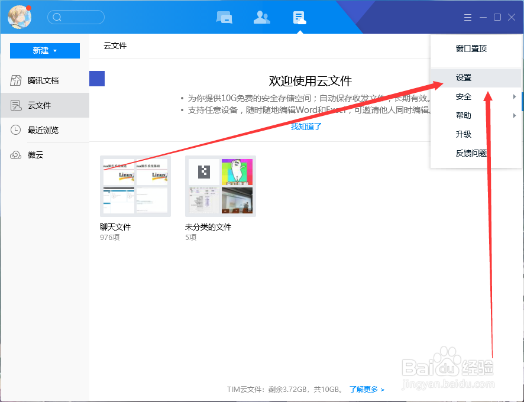
Task: Click the 976项 item count
Action: click(x=109, y=238)
